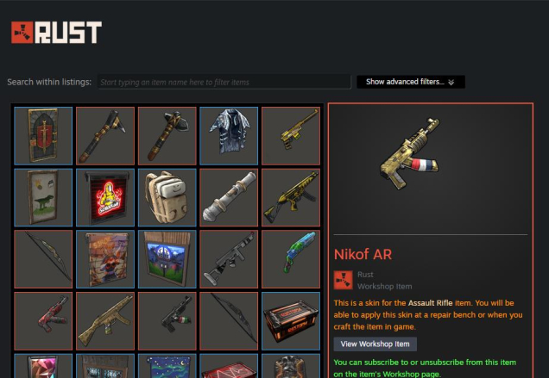Select the rocket launcher tube item
Image resolution: width=549 pixels, height=378 pixels.
tap(229, 197)
